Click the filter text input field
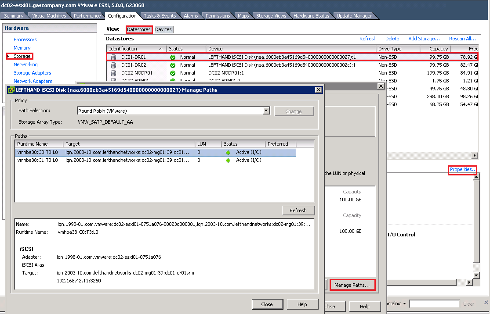This screenshot has width=490, height=314. 434,303
